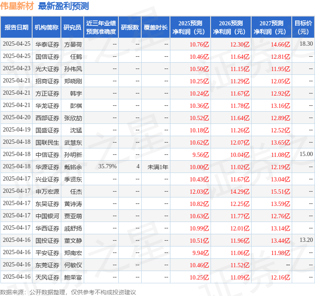
Task: Click 中国银河 institution name
Action: (47, 216)
